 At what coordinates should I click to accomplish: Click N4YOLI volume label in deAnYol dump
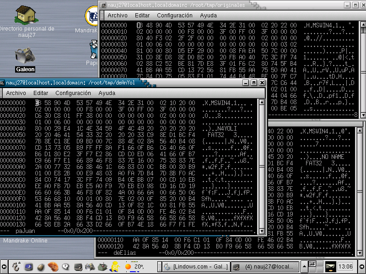coord(226,128)
